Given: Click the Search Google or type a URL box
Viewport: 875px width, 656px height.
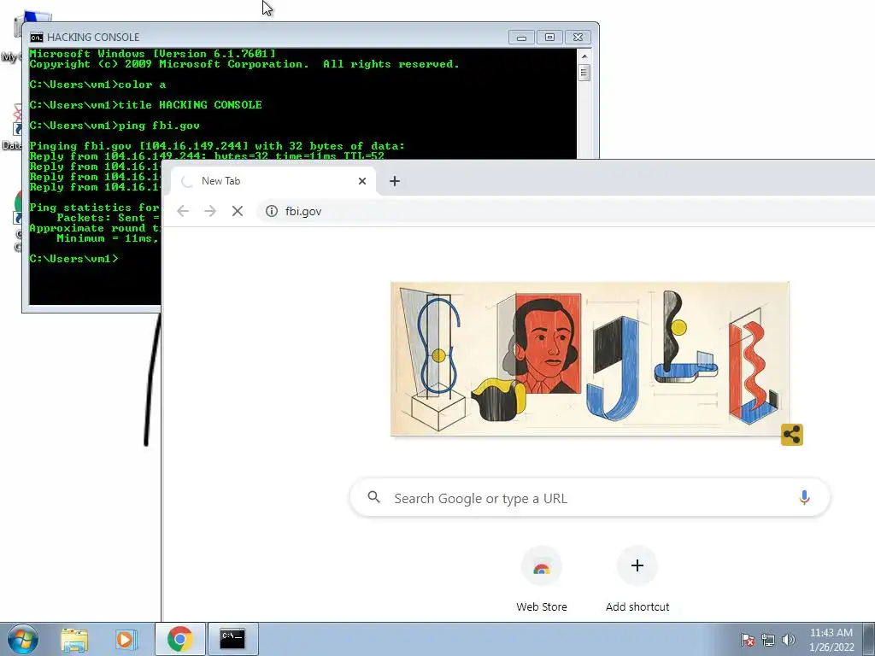Looking at the screenshot, I should [x=590, y=498].
